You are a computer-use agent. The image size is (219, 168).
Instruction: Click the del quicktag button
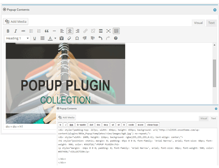(x=91, y=125)
